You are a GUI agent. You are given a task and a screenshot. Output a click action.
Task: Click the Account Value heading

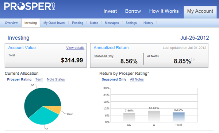[x=22, y=48]
